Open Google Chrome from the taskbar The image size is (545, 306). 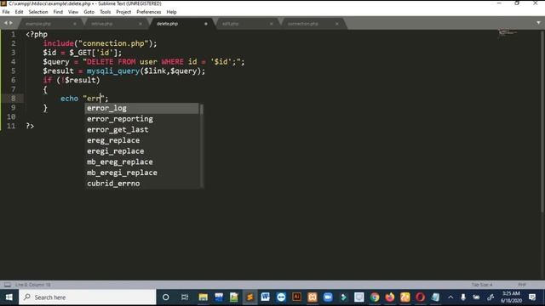point(375,297)
